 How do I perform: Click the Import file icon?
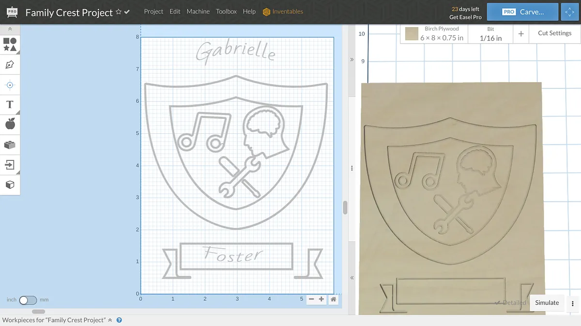[10, 165]
